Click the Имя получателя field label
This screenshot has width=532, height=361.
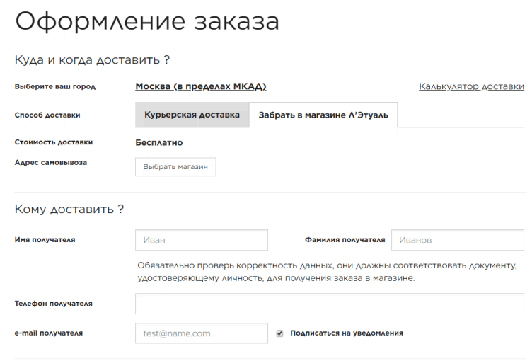tap(45, 240)
